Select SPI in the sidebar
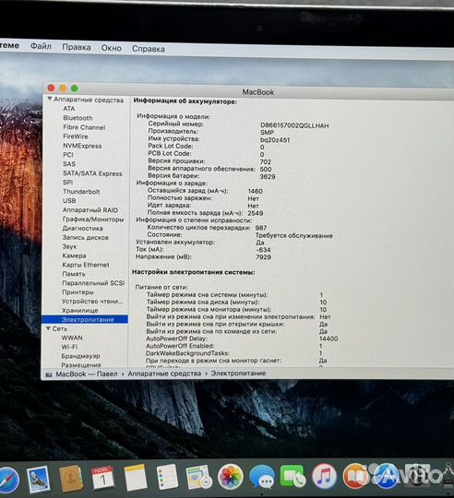This screenshot has width=454, height=498. tap(68, 183)
